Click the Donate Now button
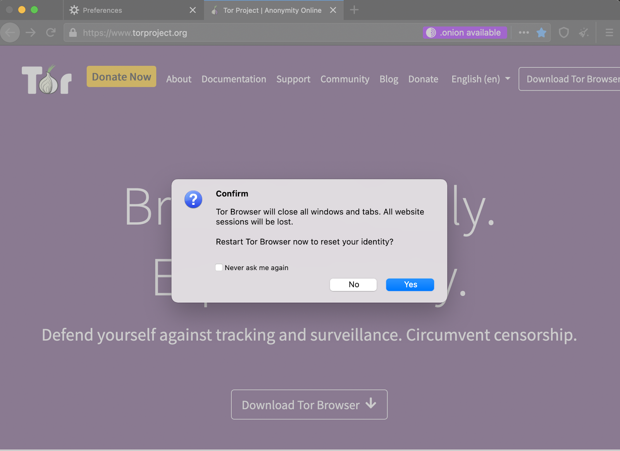 pyautogui.click(x=121, y=77)
